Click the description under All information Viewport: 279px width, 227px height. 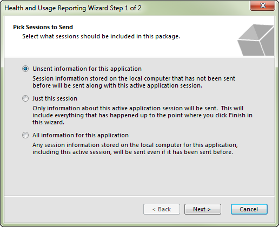click(x=135, y=149)
